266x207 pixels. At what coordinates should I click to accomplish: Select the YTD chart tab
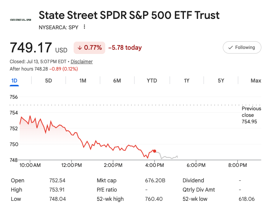(x=152, y=81)
